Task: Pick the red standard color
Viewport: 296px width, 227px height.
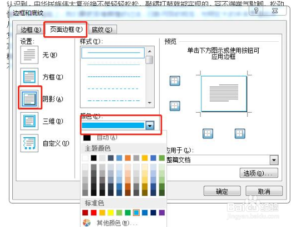Action: pyautogui.click(x=93, y=212)
